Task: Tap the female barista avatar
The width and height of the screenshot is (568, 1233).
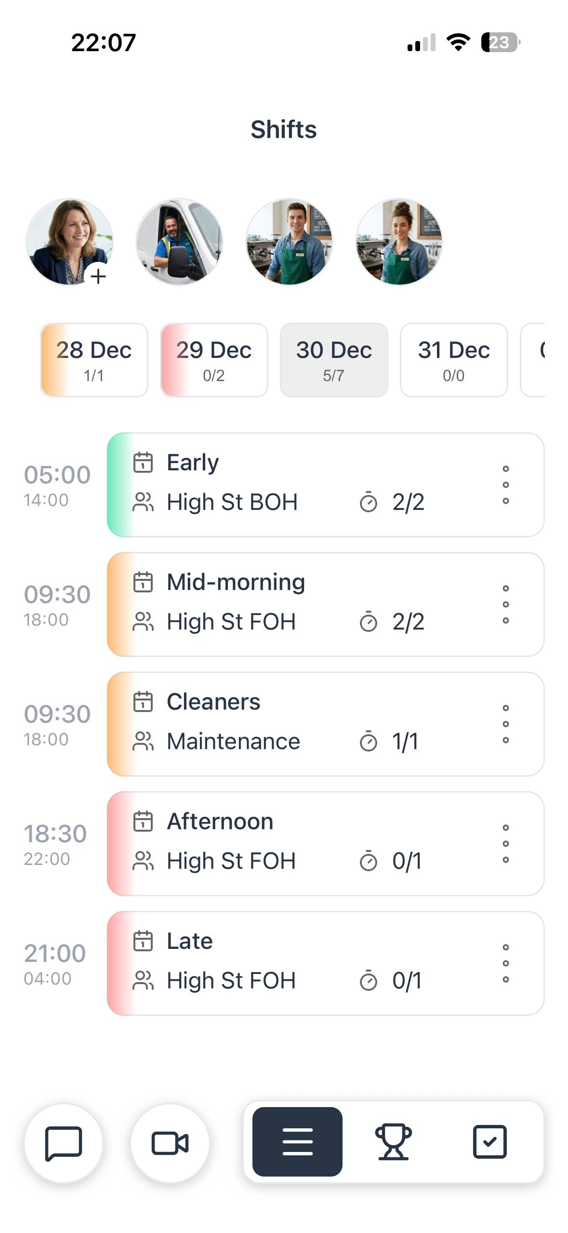Action: (x=399, y=242)
